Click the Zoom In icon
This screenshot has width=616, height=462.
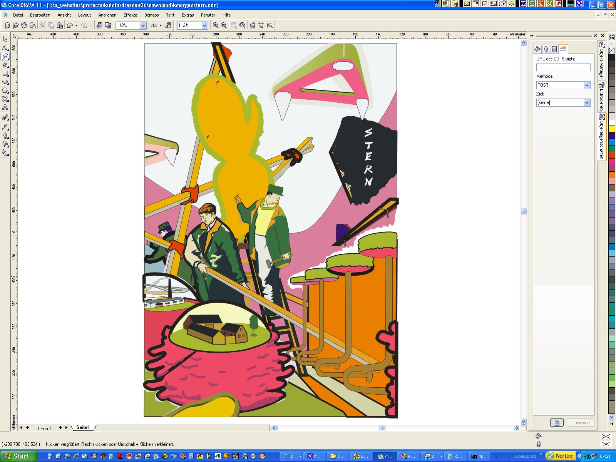(216, 25)
